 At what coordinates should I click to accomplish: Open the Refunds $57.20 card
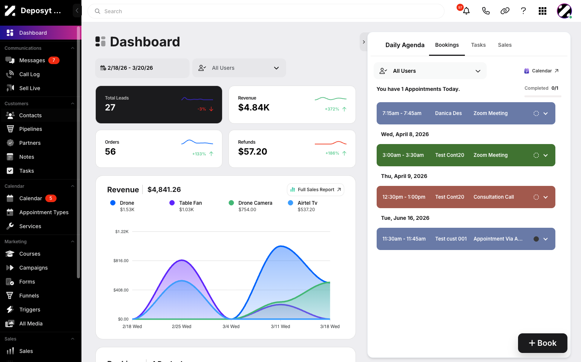pos(292,149)
